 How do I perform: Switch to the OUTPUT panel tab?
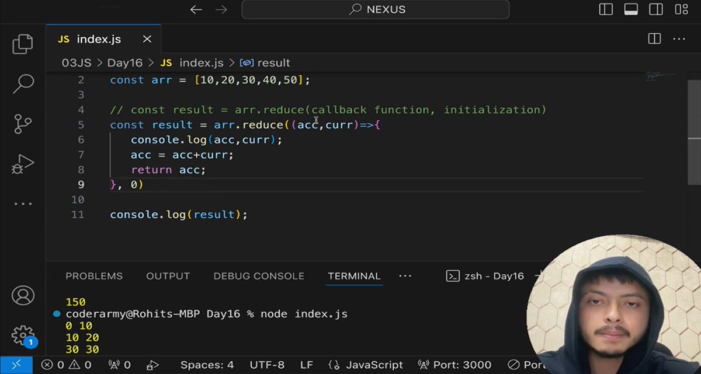168,276
